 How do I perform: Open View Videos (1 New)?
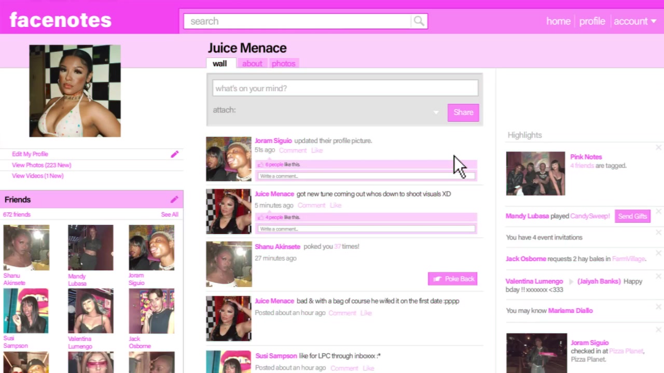(37, 176)
